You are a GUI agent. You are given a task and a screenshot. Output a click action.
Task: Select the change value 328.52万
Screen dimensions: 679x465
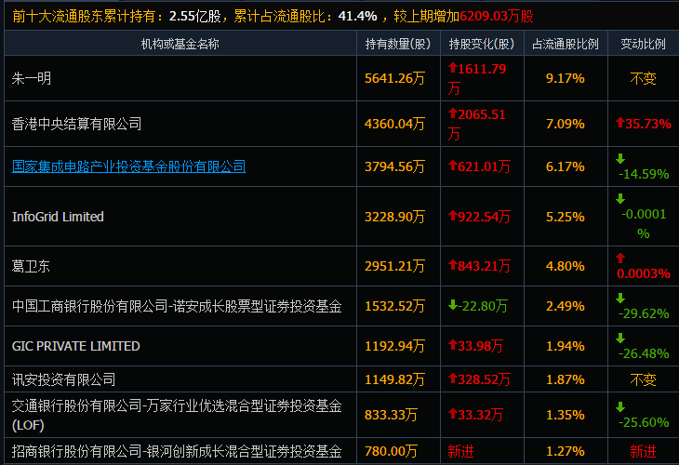pyautogui.click(x=479, y=379)
